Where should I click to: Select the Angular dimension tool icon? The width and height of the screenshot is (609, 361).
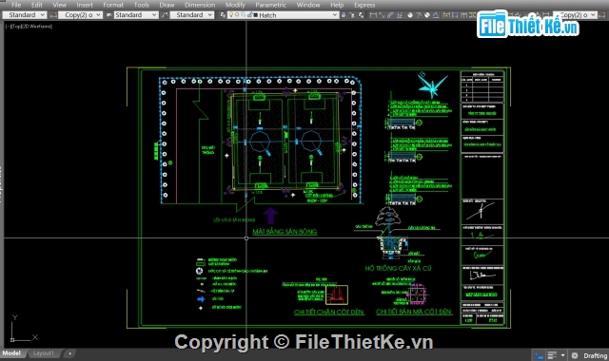coord(436,15)
